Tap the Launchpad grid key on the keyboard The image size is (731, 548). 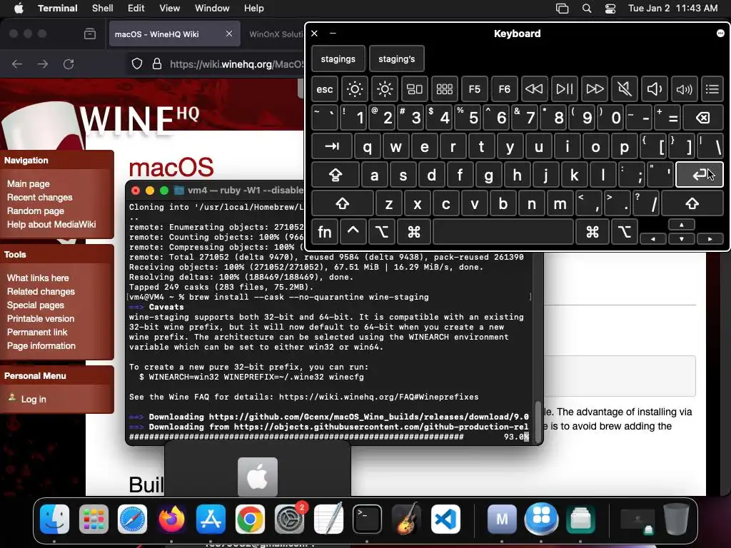[444, 89]
